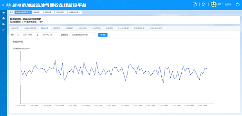
Task: Click the highest data point on the line chart
Action: 55,60
